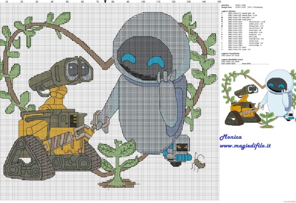Click the 'Grid Size' line in the legend
This screenshot has height=203, width=296.
click(x=234, y=5)
